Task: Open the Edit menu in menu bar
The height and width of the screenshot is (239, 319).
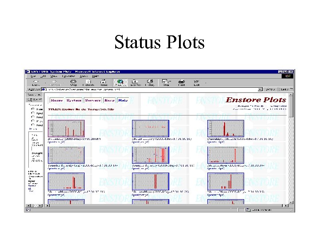Action: [x=43, y=76]
